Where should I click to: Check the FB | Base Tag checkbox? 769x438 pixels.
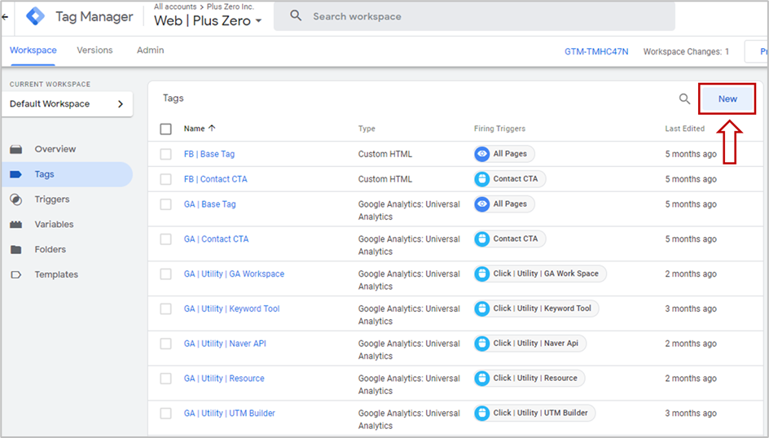pyautogui.click(x=165, y=154)
